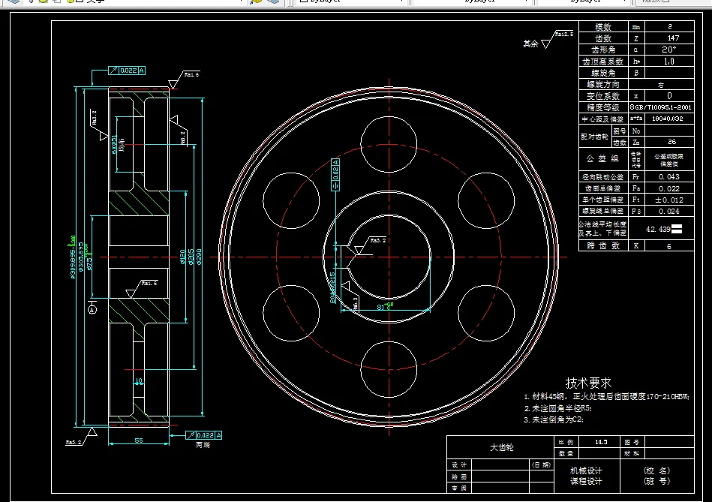Click the 两端 annotation text
712x502 pixels.
(203, 445)
